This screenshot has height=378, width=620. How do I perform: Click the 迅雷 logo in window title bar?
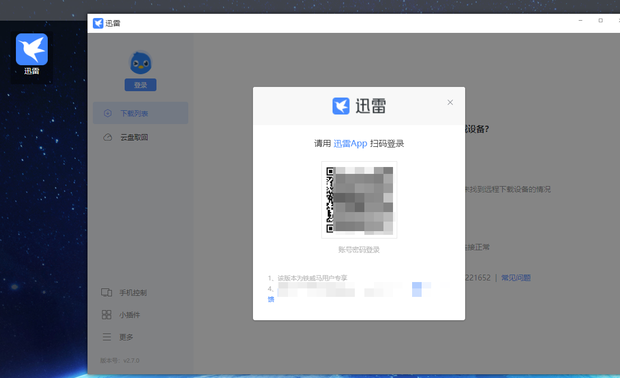point(98,23)
